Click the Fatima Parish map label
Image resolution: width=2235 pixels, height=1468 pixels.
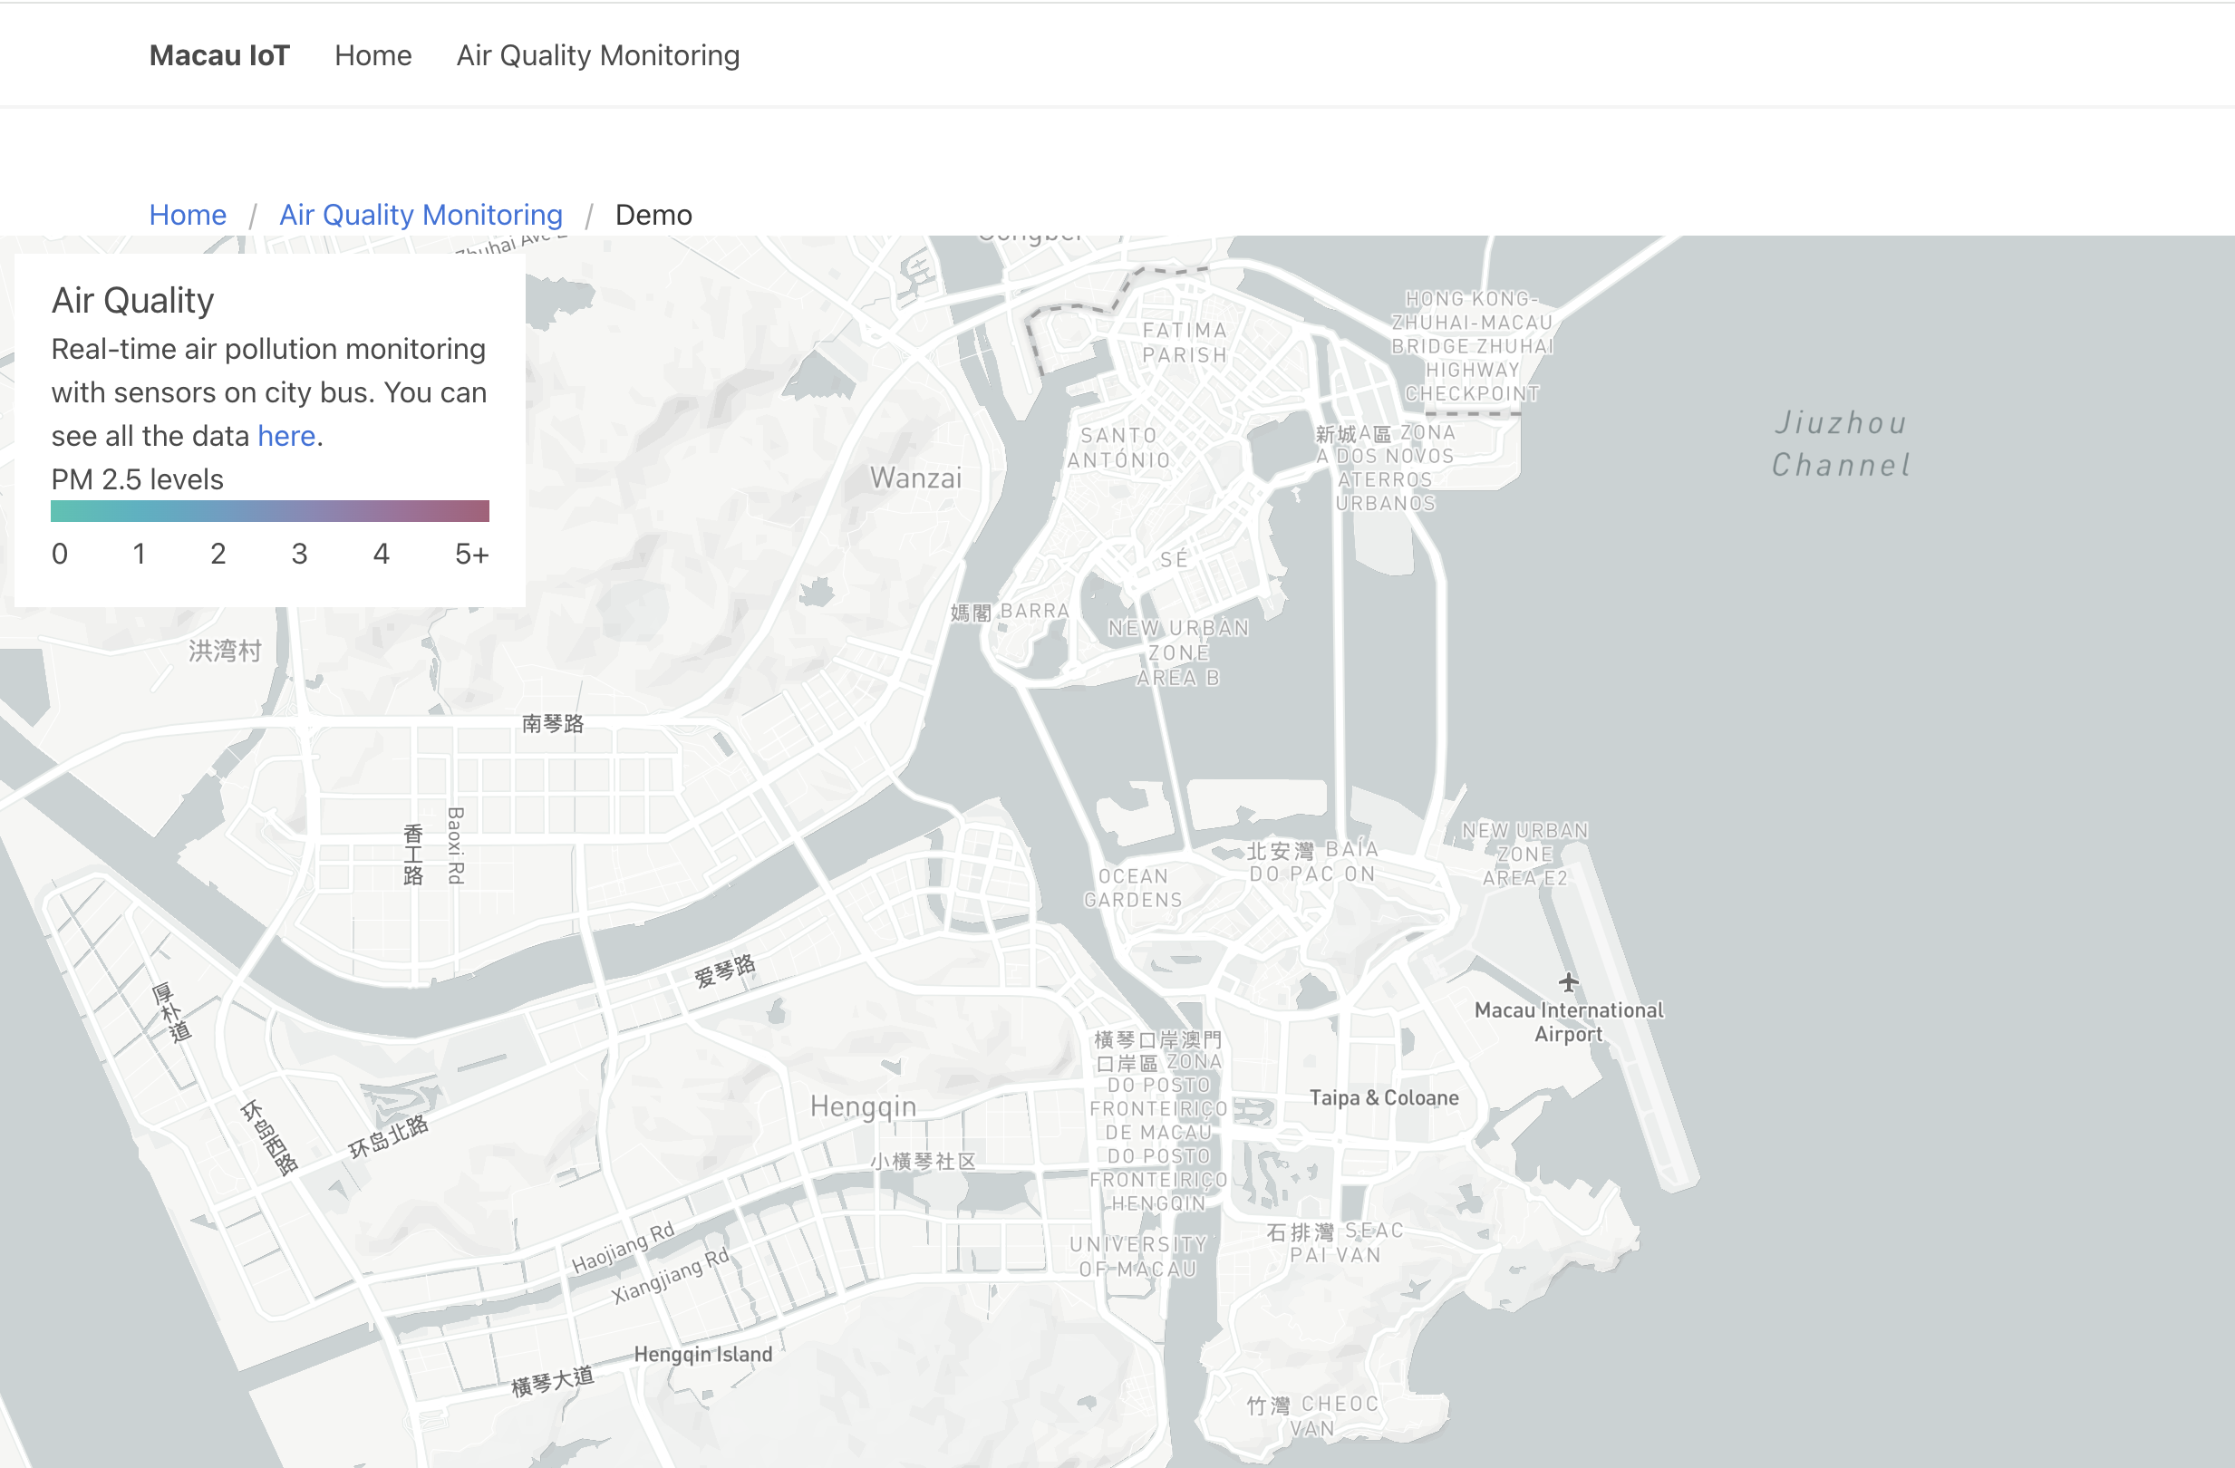[x=1185, y=343]
